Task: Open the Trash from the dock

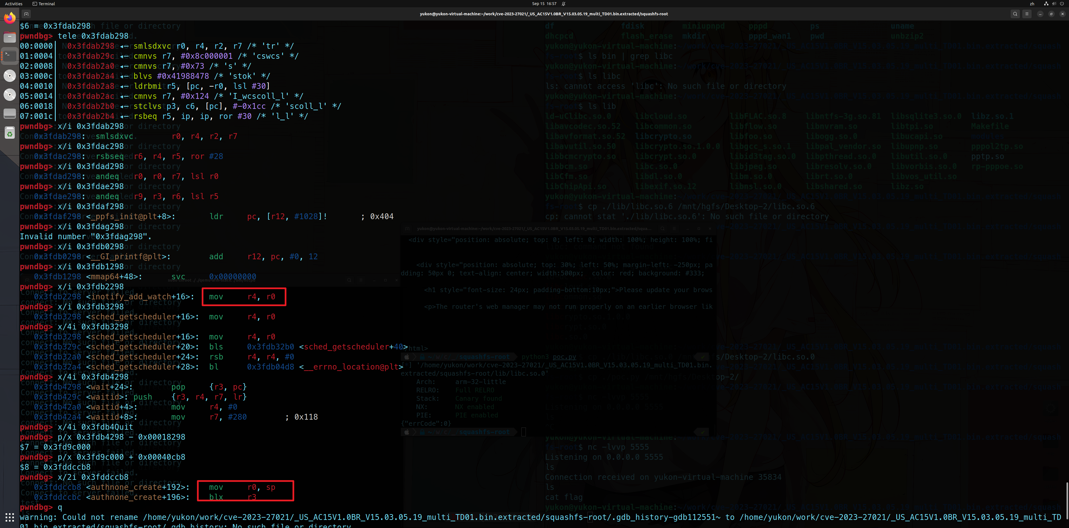Action: pos(9,133)
